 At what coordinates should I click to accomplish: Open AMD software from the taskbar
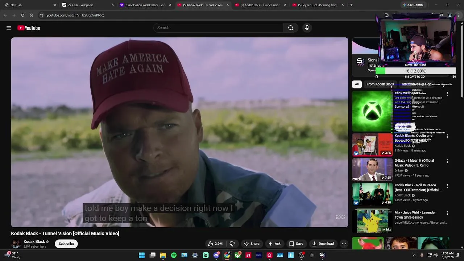pyautogui.click(x=248, y=255)
